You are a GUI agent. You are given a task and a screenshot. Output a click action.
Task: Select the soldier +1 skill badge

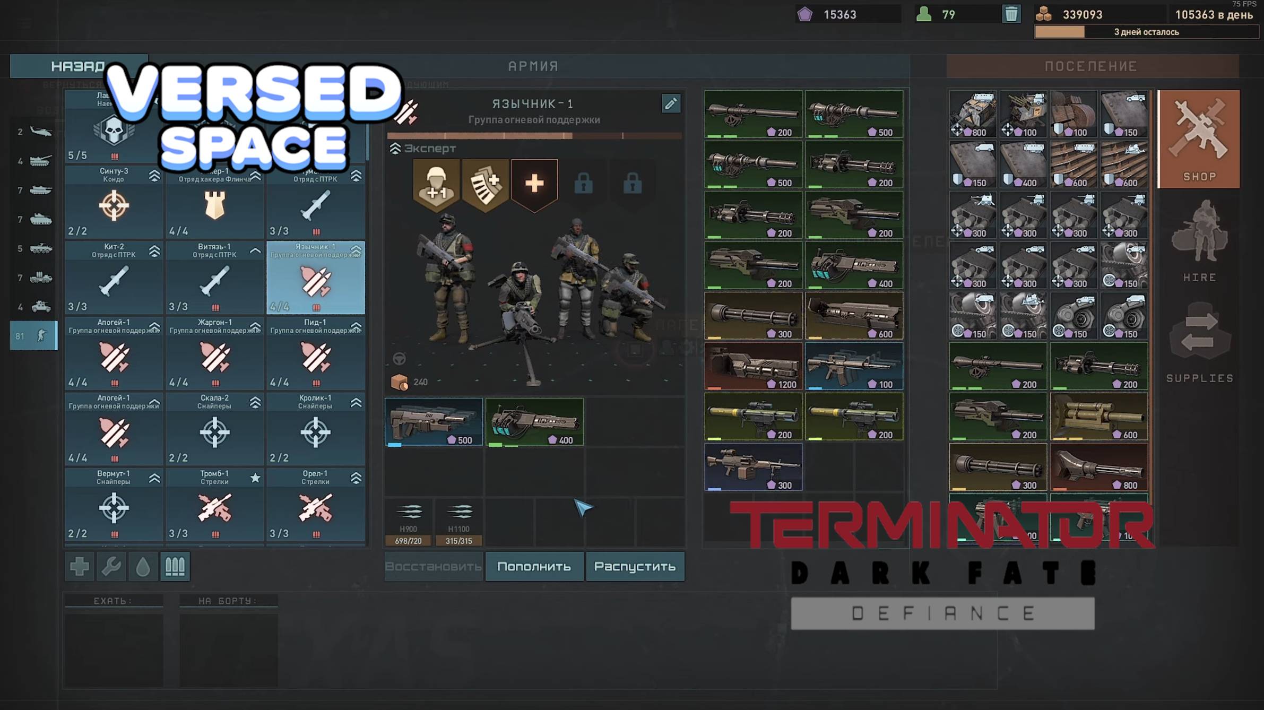pos(436,184)
